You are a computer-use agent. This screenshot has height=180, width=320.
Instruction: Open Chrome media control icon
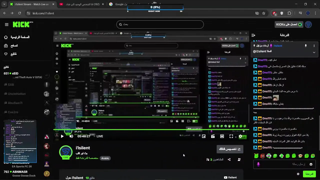pos(300,13)
